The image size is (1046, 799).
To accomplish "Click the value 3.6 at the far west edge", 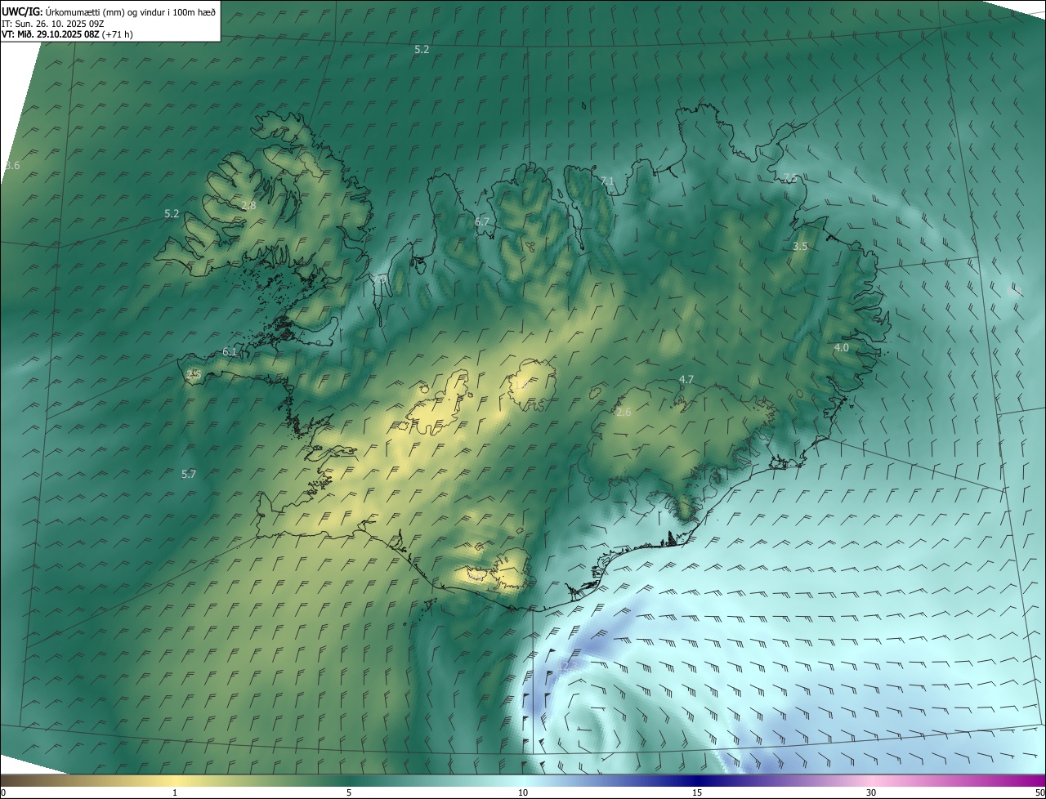I will pos(12,166).
